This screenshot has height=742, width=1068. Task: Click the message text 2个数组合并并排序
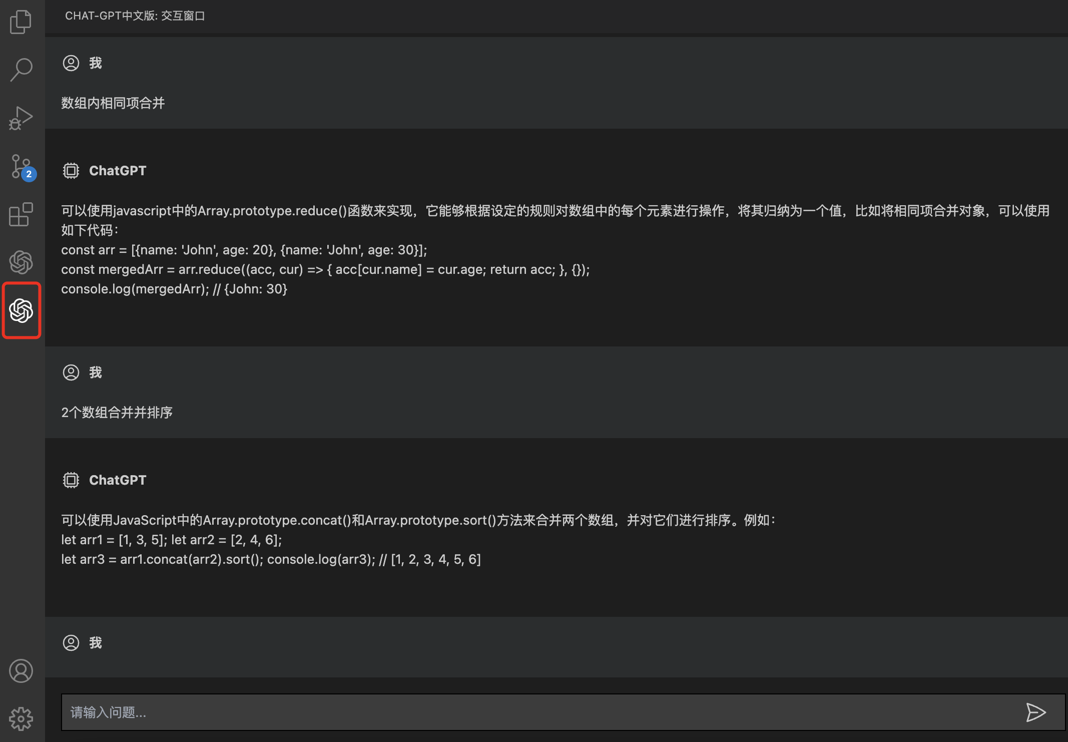point(117,413)
